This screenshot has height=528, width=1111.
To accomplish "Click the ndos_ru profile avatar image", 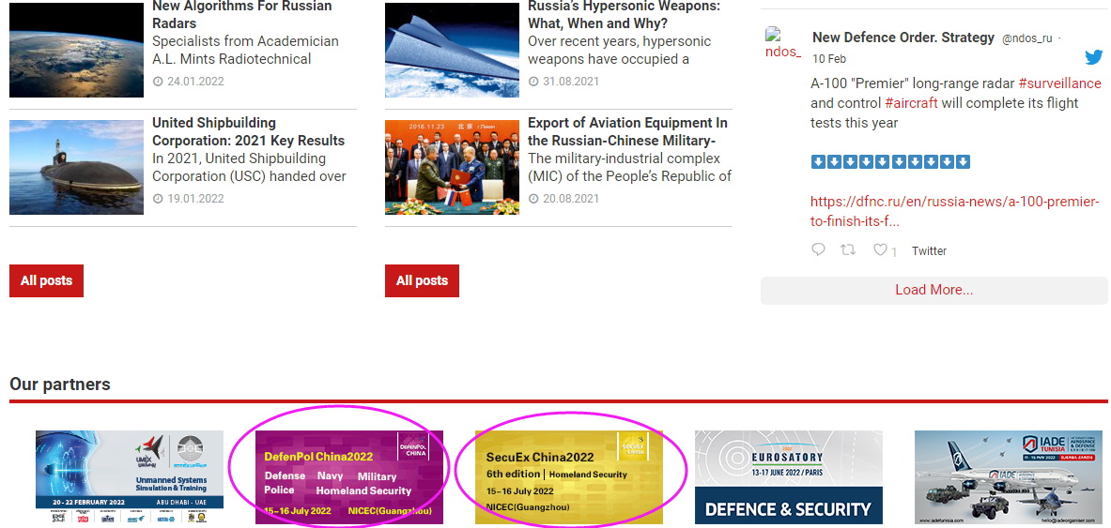I will [x=782, y=44].
